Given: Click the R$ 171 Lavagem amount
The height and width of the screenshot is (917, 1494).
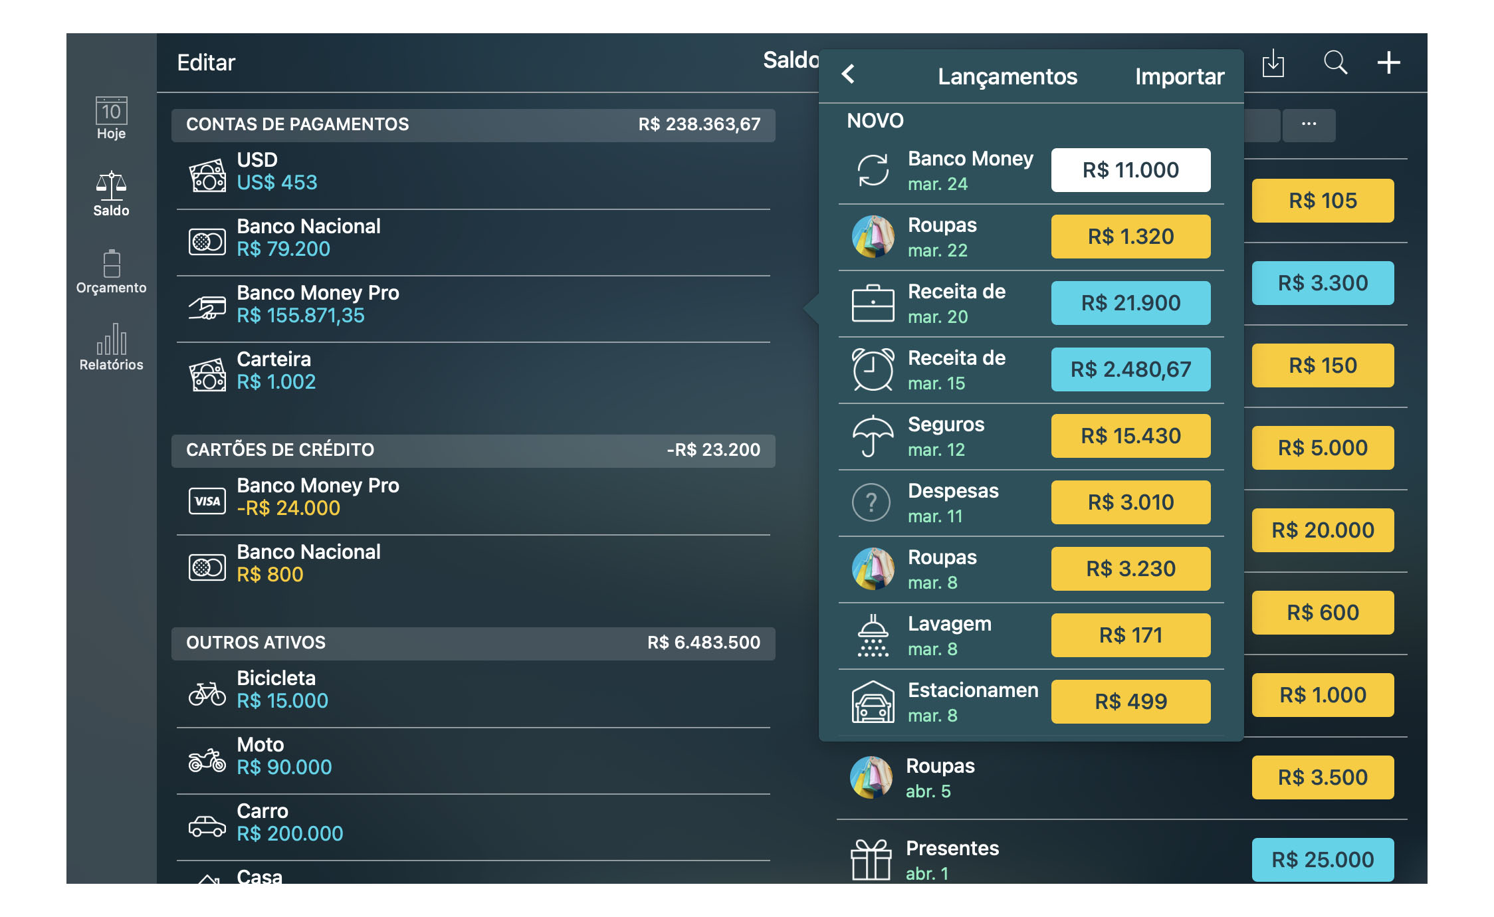Looking at the screenshot, I should pyautogui.click(x=1130, y=635).
